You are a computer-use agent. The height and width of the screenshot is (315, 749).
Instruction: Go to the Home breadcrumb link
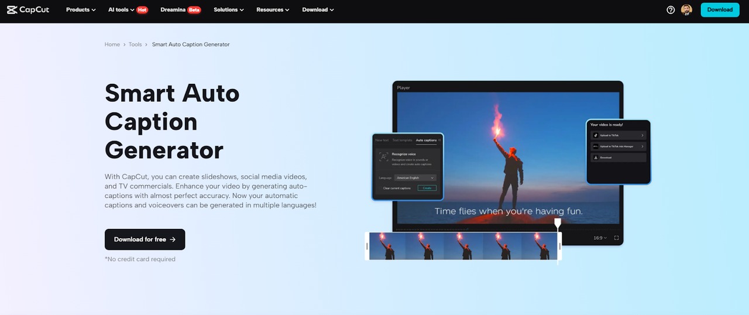pos(112,44)
